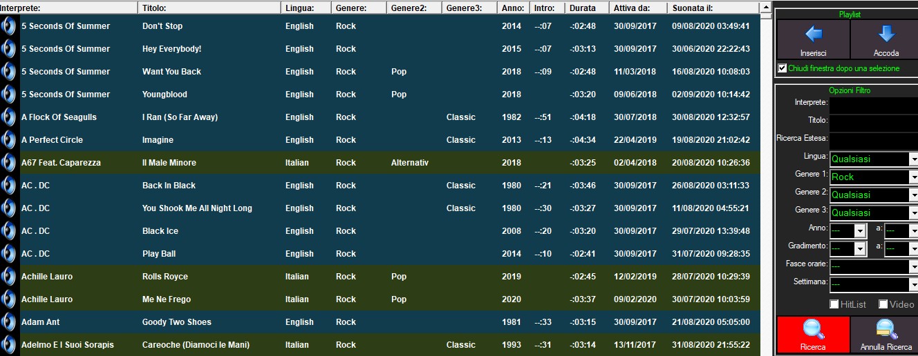Click the Interprete filter input field
This screenshot has height=356, width=918.
[874, 105]
